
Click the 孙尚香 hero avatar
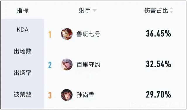point(67,95)
